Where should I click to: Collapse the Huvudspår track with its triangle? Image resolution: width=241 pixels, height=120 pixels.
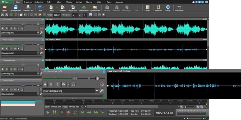click(3, 19)
